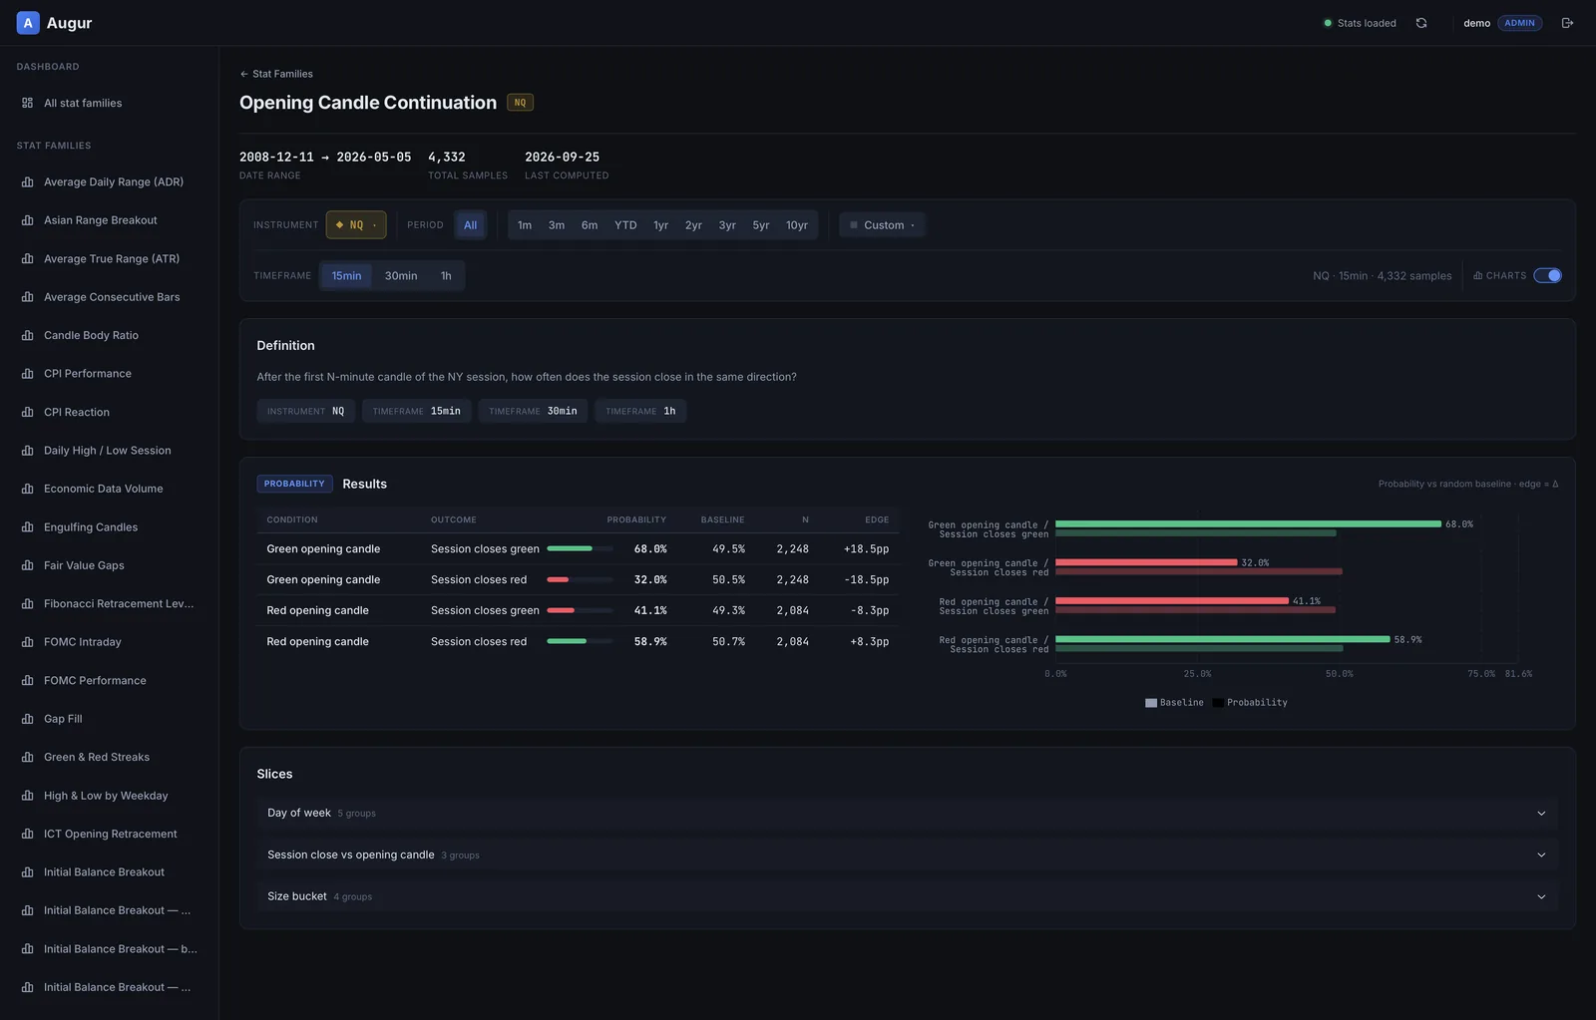Click the Augur logo icon

(28, 23)
